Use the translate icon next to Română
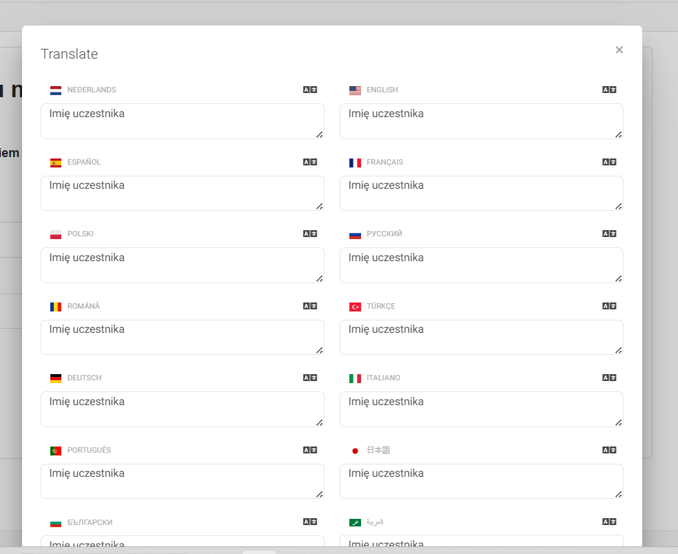This screenshot has height=554, width=678. [x=310, y=306]
